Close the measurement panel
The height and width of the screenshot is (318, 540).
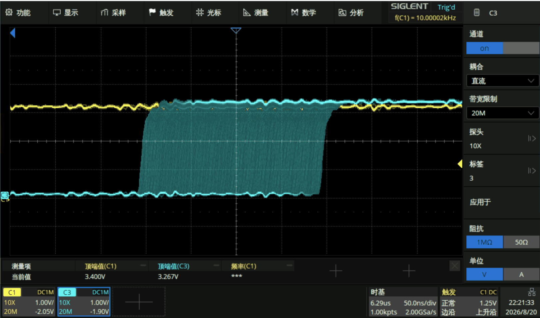[455, 266]
